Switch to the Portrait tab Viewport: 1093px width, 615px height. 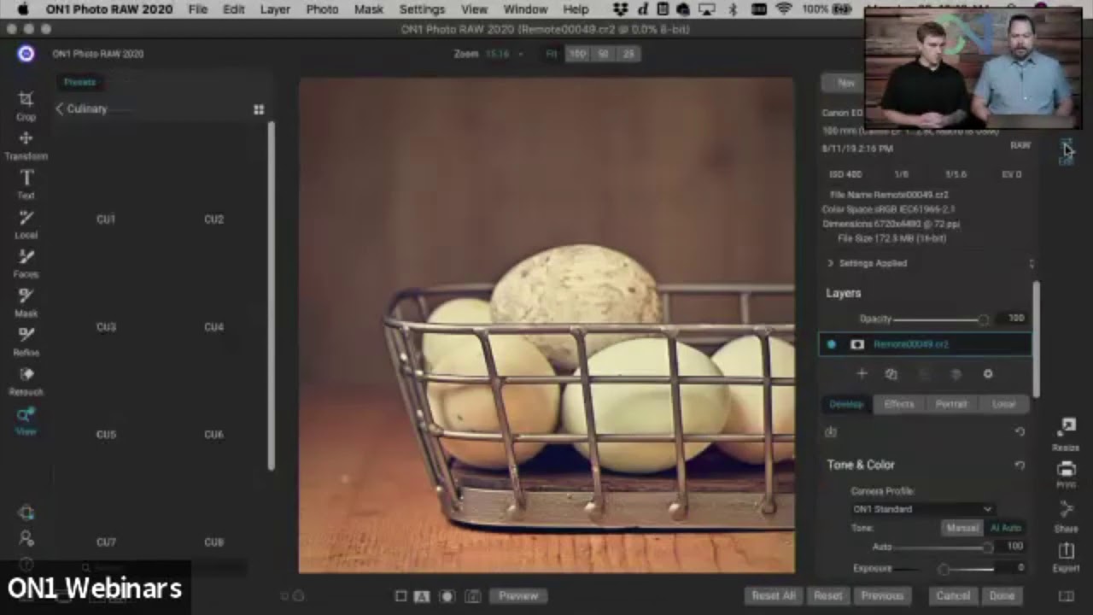(x=951, y=404)
